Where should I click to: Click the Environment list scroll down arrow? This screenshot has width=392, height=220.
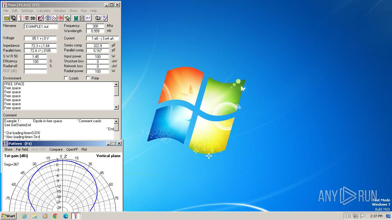pos(116,107)
